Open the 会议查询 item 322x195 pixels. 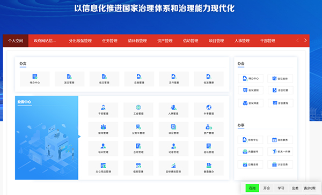tap(281, 103)
